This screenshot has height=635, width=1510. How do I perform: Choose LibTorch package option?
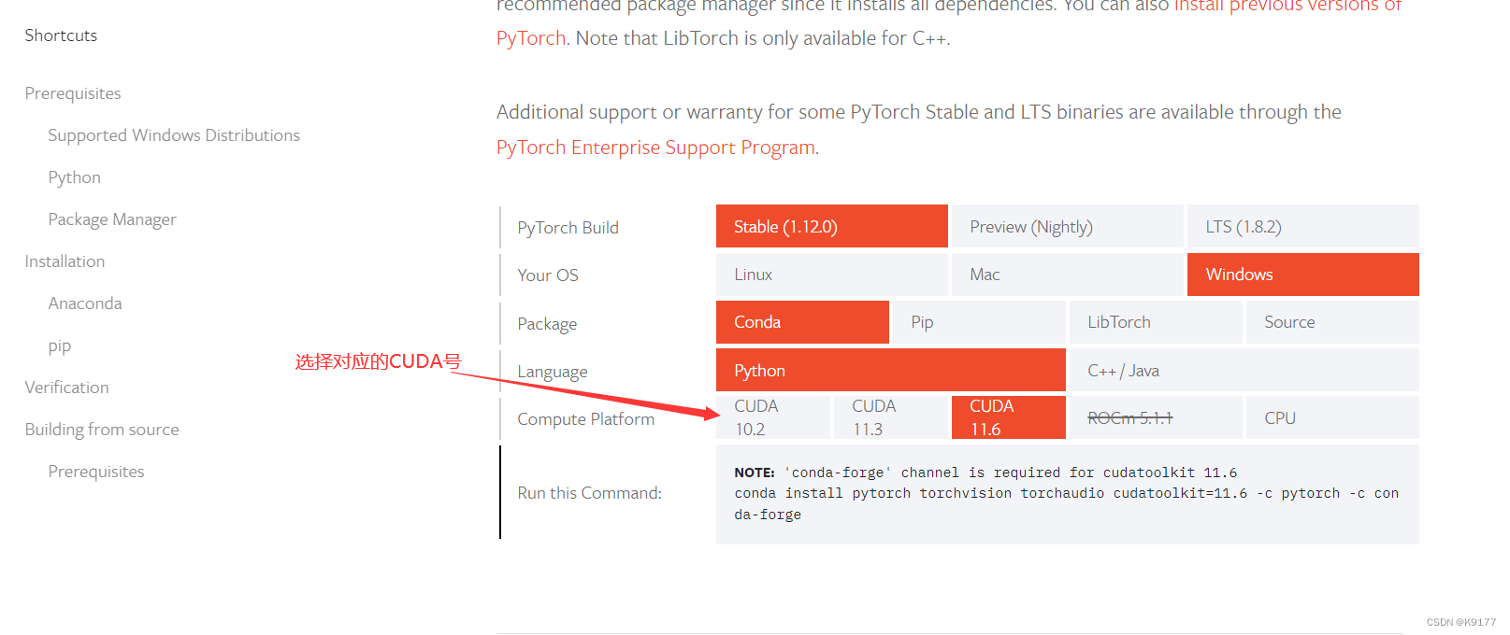pos(1156,322)
